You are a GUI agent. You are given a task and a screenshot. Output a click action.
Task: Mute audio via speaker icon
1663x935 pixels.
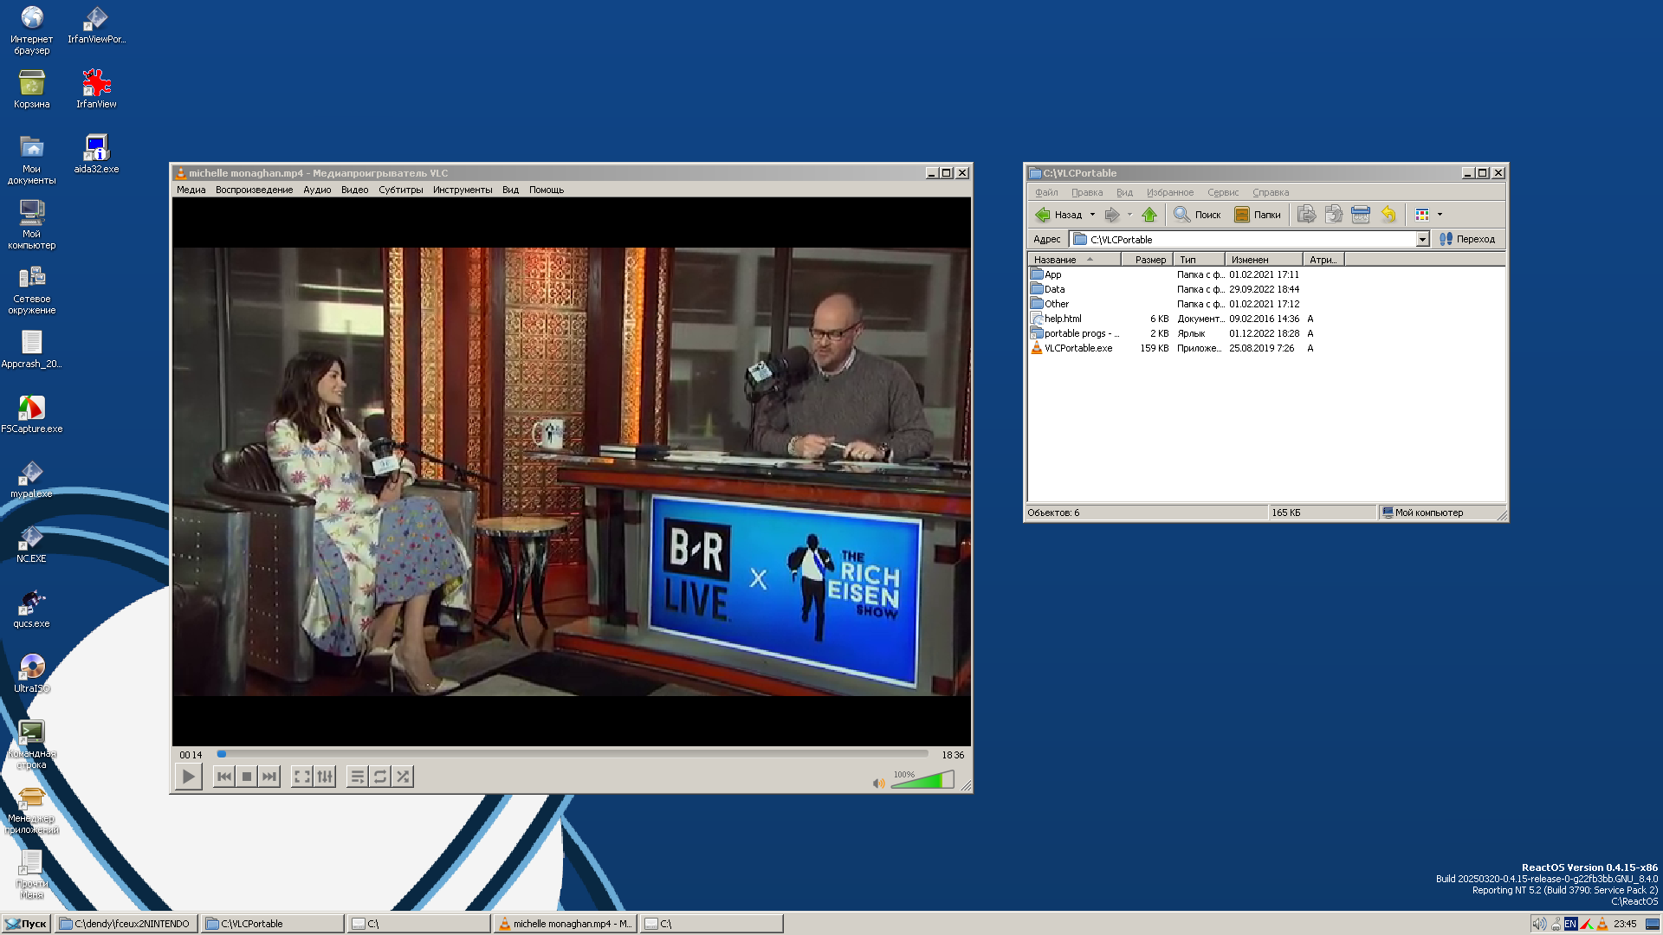click(x=878, y=783)
